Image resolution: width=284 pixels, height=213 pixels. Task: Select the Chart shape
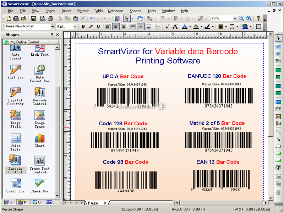coord(39,140)
